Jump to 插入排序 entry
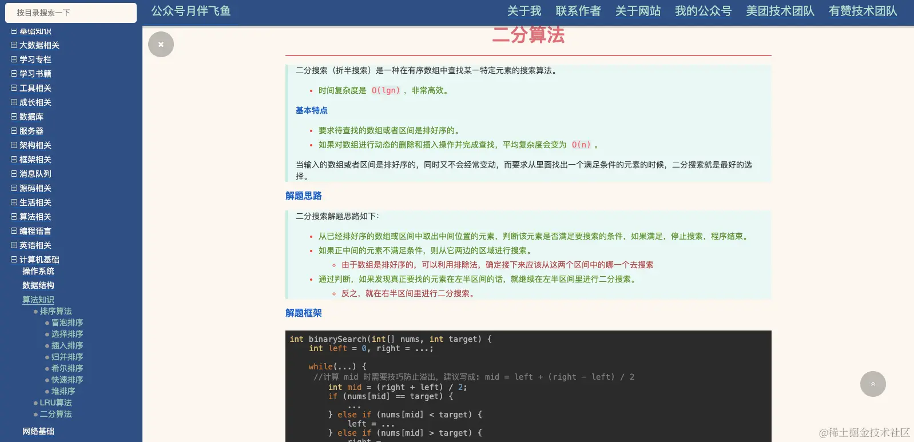Image resolution: width=914 pixels, height=442 pixels. tap(67, 345)
